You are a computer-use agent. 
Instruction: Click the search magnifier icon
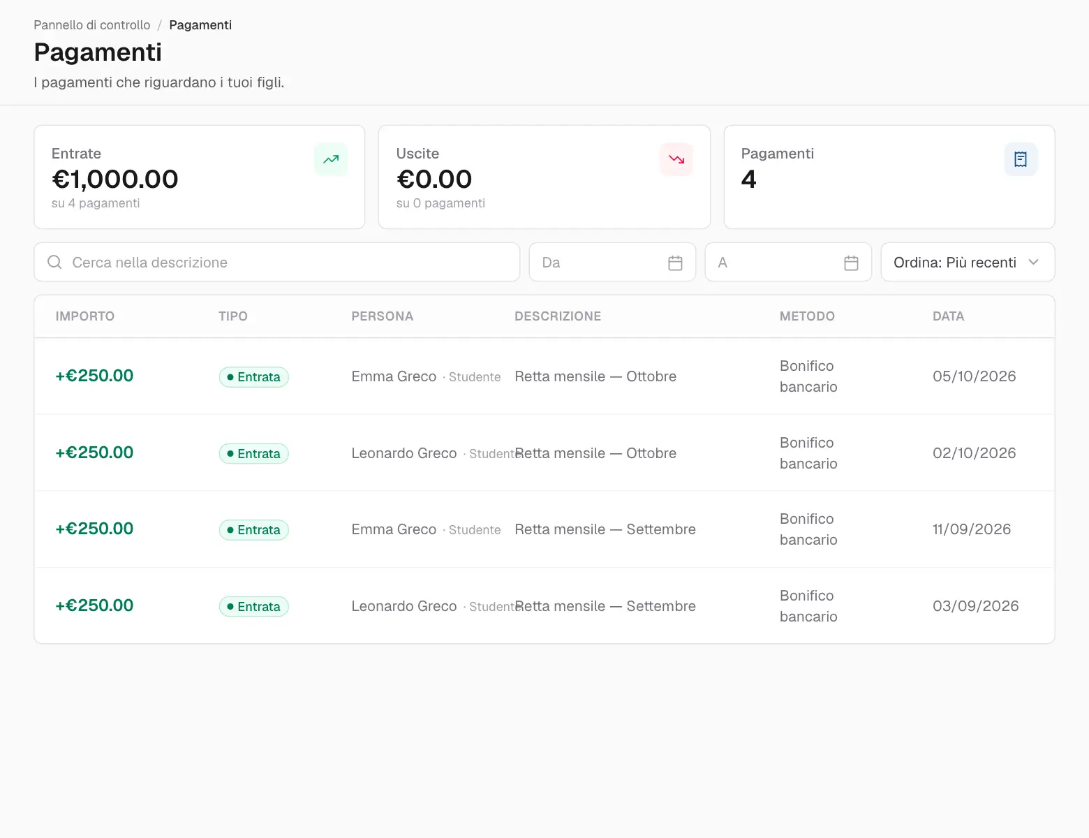pyautogui.click(x=54, y=262)
